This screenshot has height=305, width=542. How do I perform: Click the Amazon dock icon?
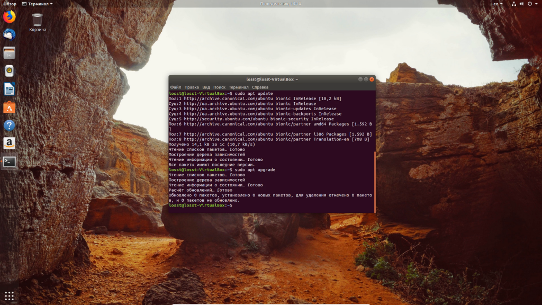click(10, 143)
